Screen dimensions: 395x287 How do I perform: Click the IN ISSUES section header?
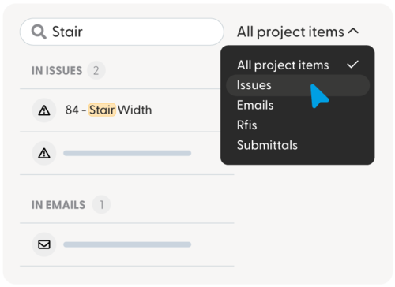point(57,71)
